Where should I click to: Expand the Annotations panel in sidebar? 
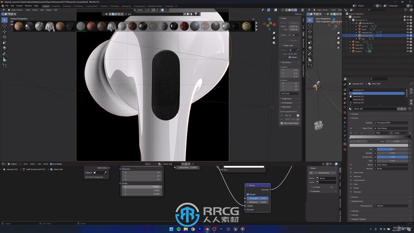tap(287, 103)
